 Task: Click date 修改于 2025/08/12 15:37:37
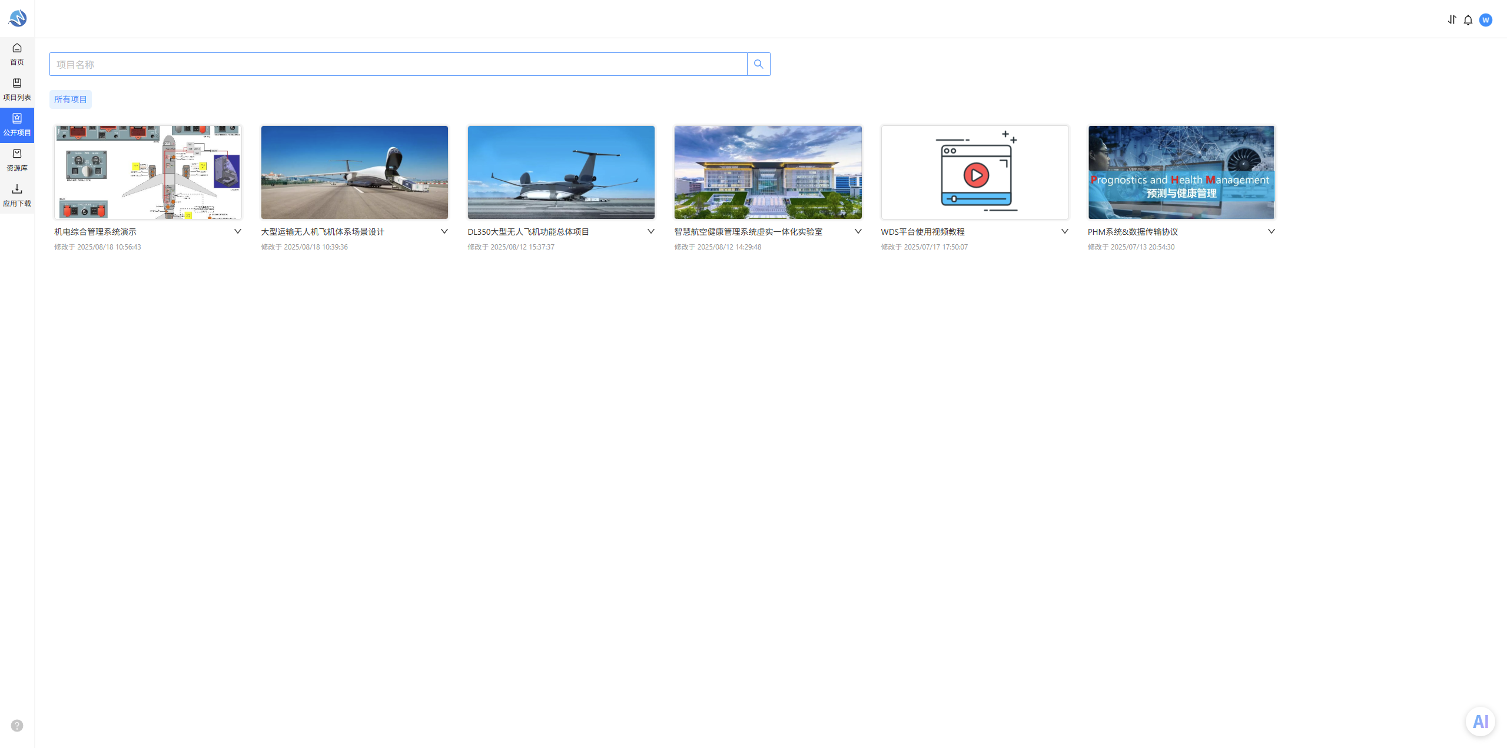click(511, 247)
